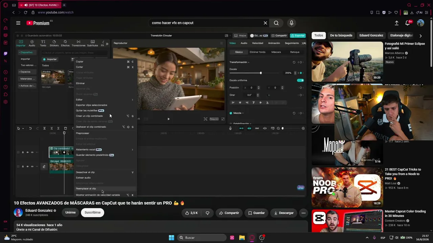Expand the Activos de la tree item

click(x=27, y=86)
